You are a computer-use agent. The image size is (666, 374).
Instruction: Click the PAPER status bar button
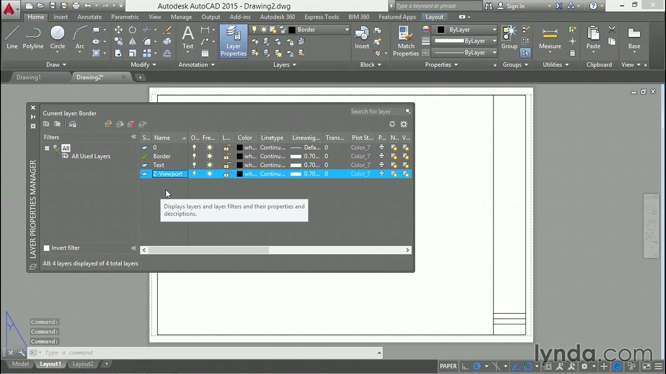point(448,366)
